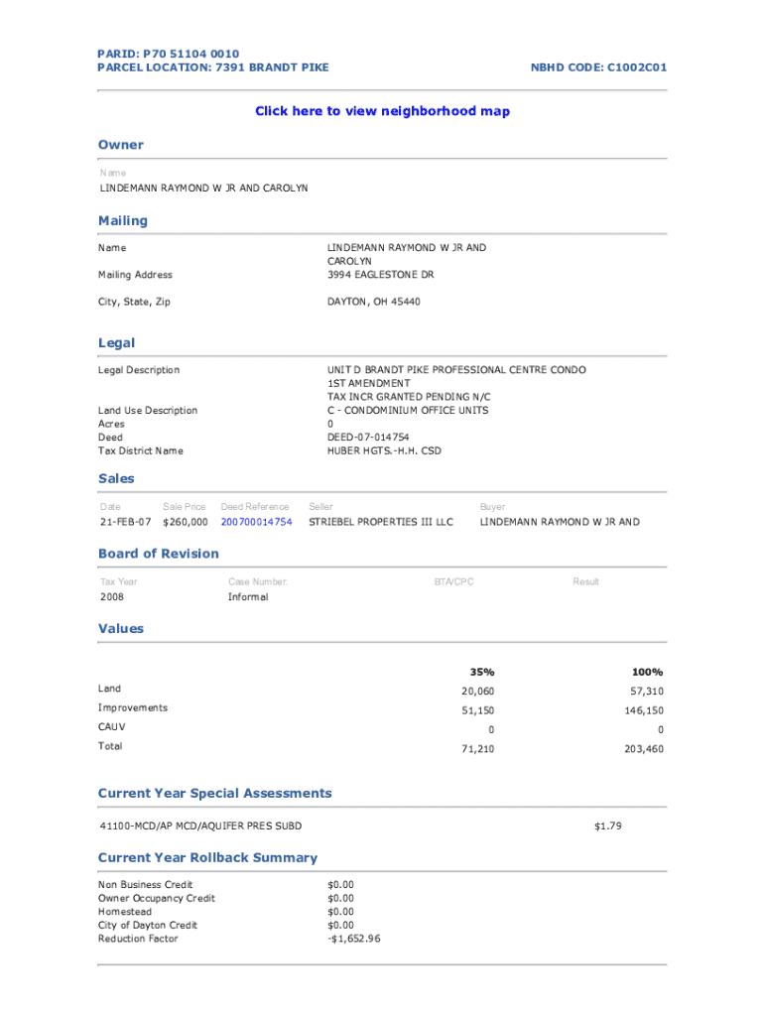Click the Mailing section heading
This screenshot has width=764, height=1016.
click(122, 220)
